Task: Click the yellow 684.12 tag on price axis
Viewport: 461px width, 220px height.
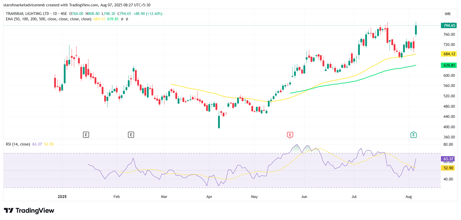Action: tap(449, 54)
